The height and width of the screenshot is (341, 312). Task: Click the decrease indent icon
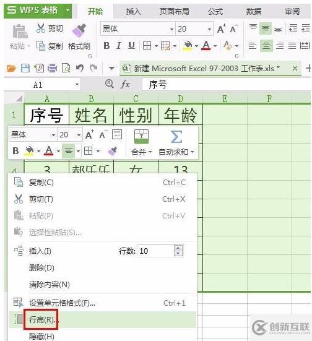click(293, 28)
